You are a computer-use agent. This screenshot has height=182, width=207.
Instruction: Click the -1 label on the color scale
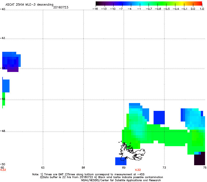(x=139, y=9)
